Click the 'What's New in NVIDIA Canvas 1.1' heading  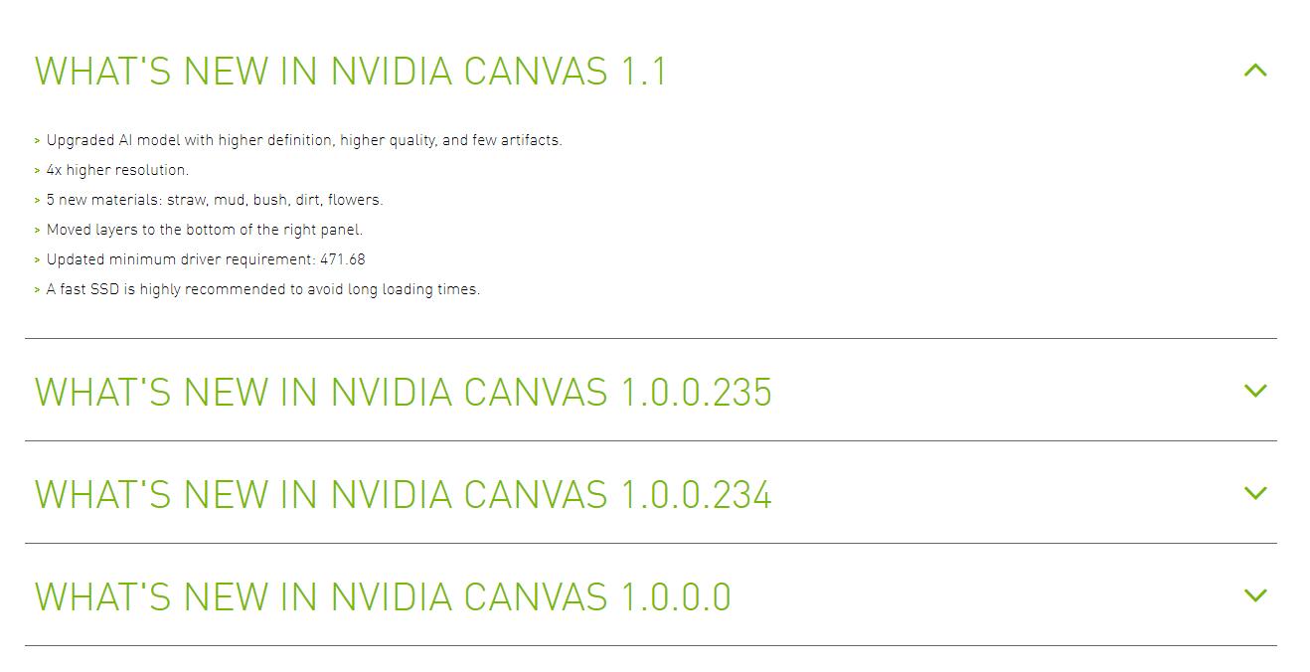click(x=351, y=72)
